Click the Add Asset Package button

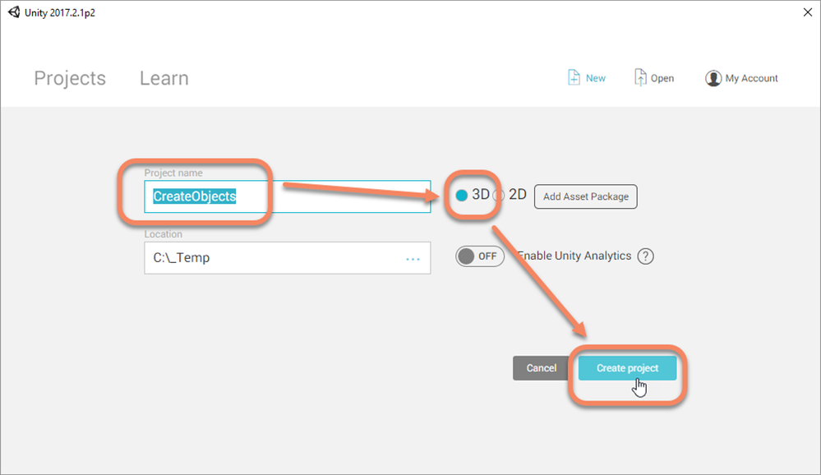click(x=585, y=196)
